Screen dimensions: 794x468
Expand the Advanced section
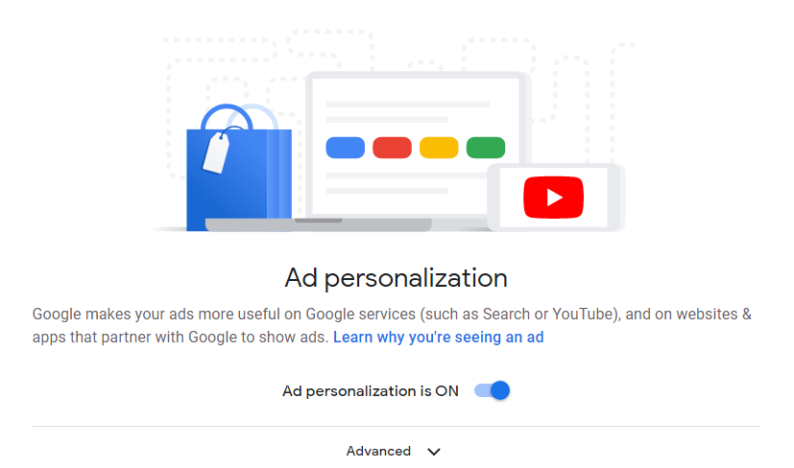tap(394, 452)
